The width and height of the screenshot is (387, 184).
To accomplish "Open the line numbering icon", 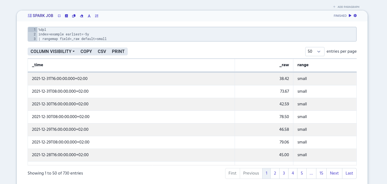I will [97, 16].
